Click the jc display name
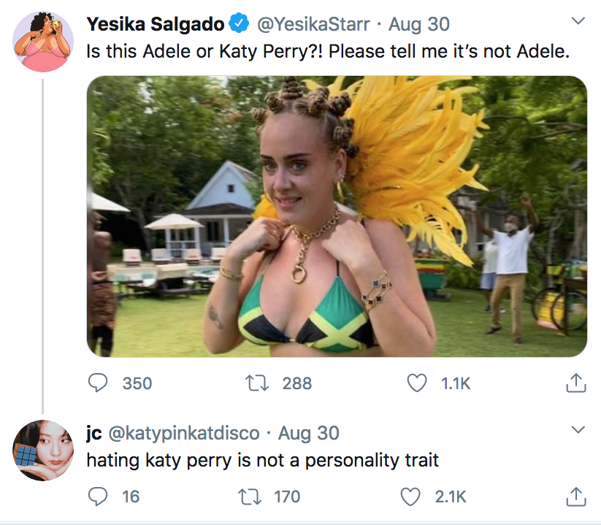Image resolution: width=601 pixels, height=525 pixels. 93,433
